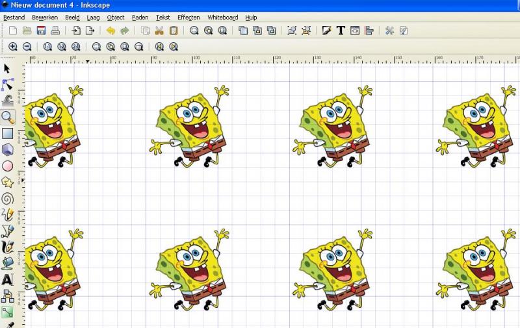
Task: Go to previous zoom level
Action: click(x=159, y=47)
